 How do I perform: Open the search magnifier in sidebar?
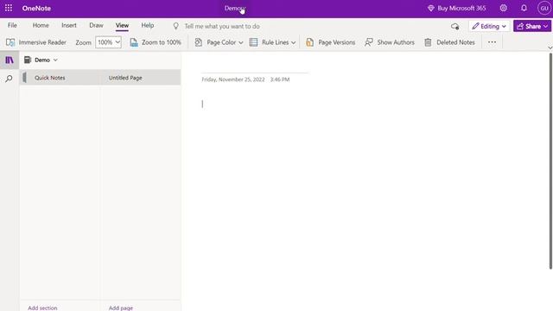click(x=9, y=79)
